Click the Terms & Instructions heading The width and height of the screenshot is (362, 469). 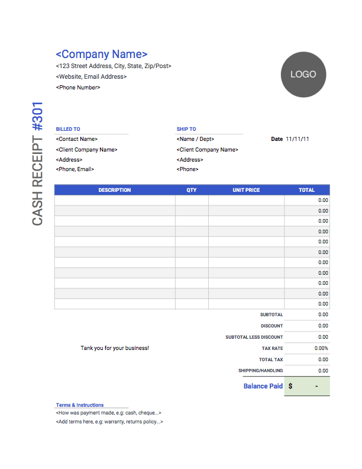coord(80,405)
